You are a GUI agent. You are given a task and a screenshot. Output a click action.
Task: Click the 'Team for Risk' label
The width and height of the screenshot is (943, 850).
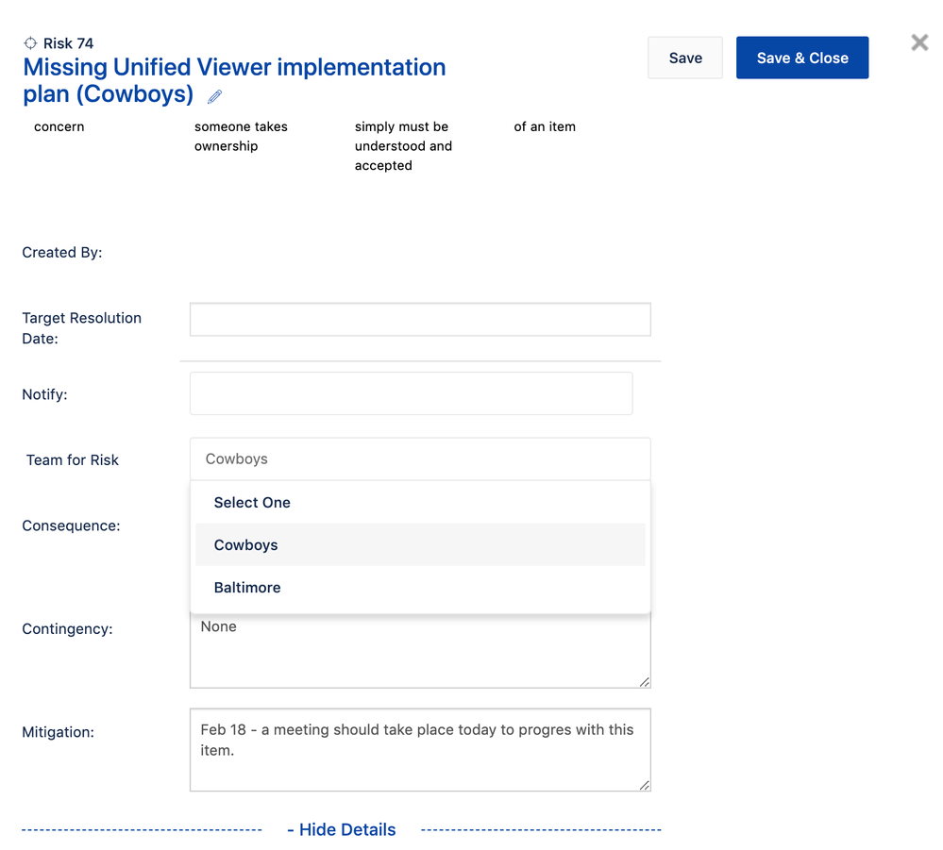(x=72, y=459)
